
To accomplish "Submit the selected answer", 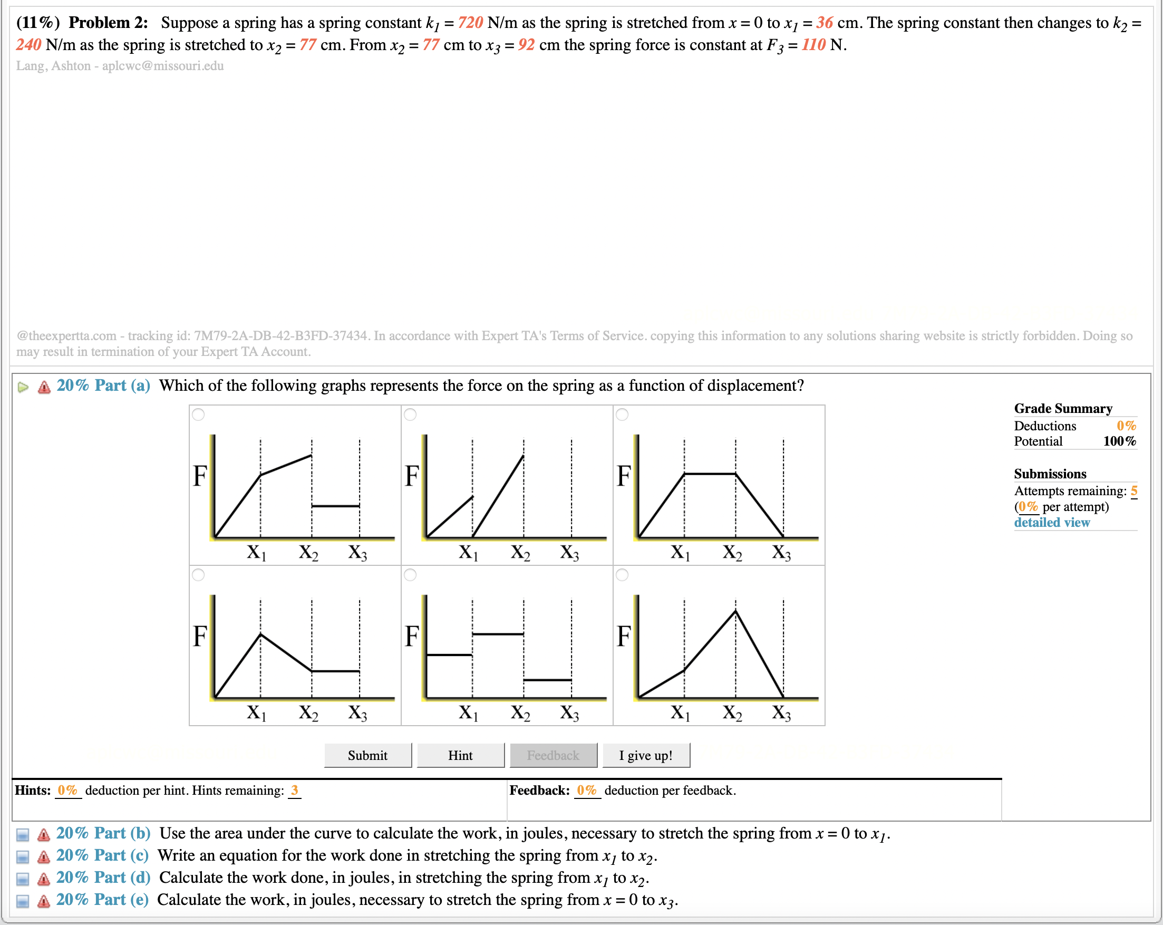I will tap(368, 755).
